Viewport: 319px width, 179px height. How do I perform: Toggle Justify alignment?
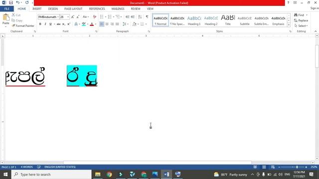117,24
